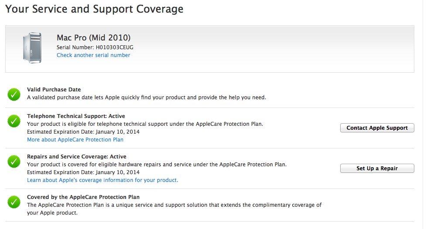
Task: Open More about AppleCare Protection Plan link
Action: point(75,140)
